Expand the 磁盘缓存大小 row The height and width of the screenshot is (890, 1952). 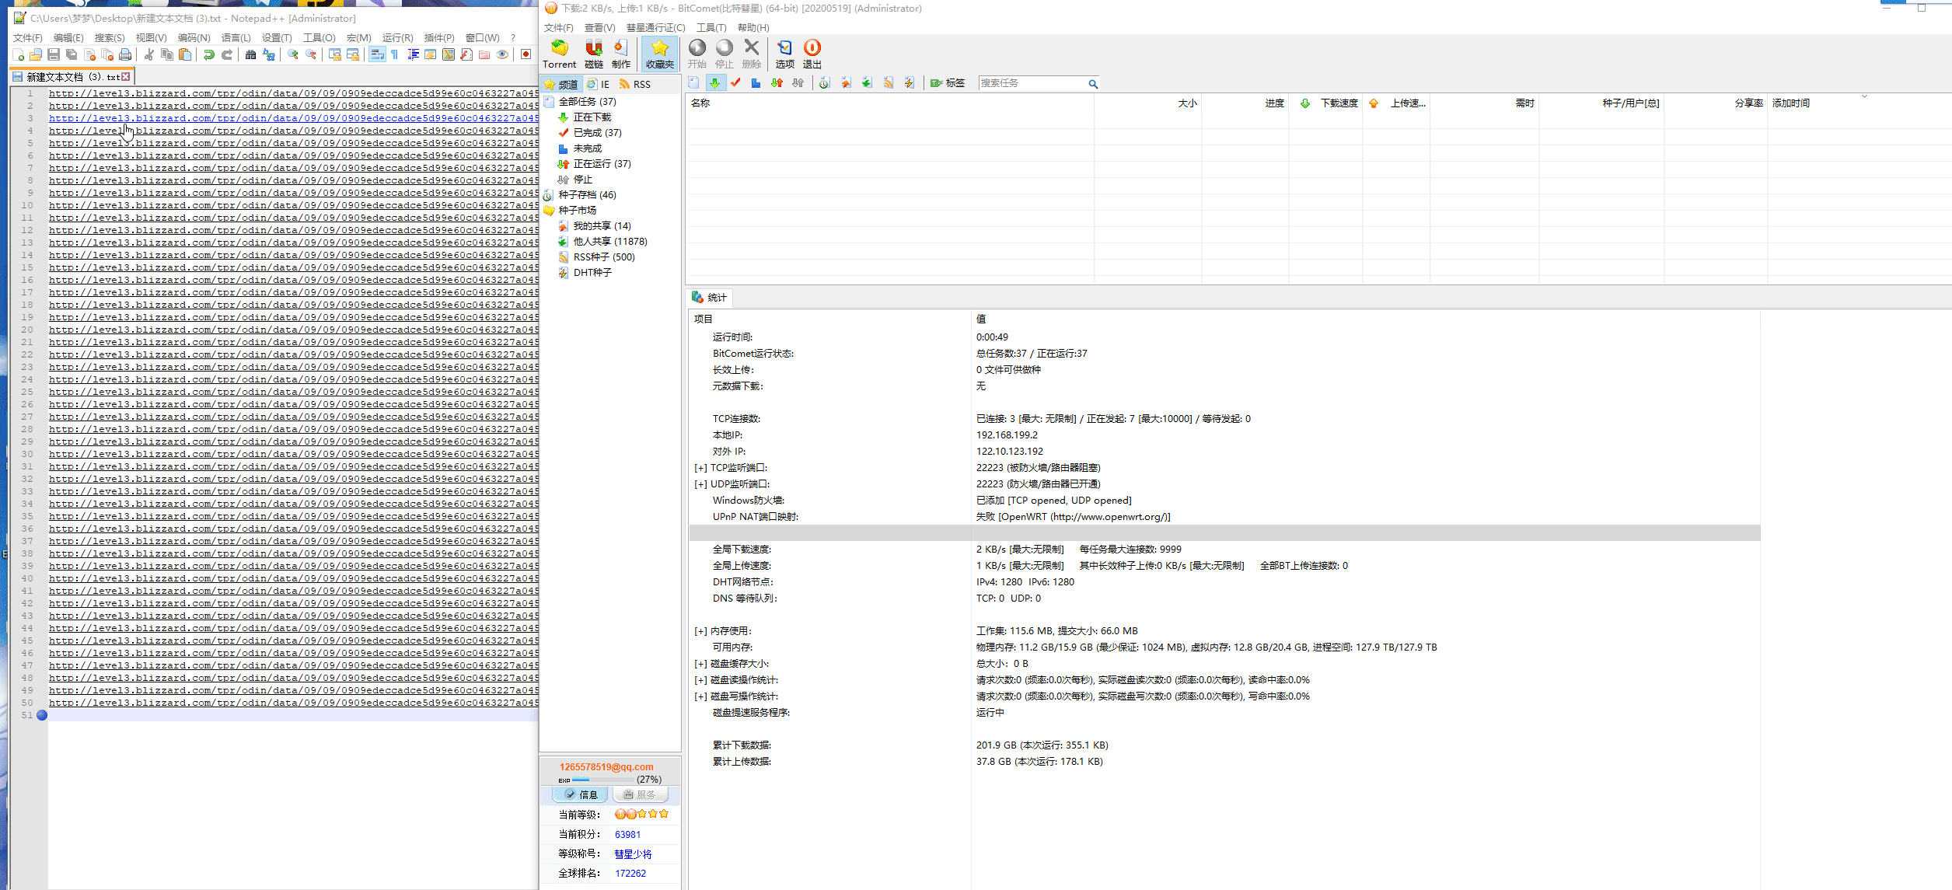[700, 664]
